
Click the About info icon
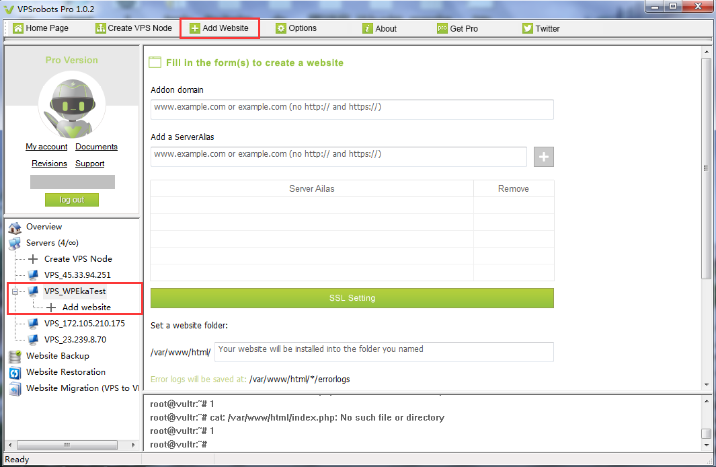tap(367, 28)
